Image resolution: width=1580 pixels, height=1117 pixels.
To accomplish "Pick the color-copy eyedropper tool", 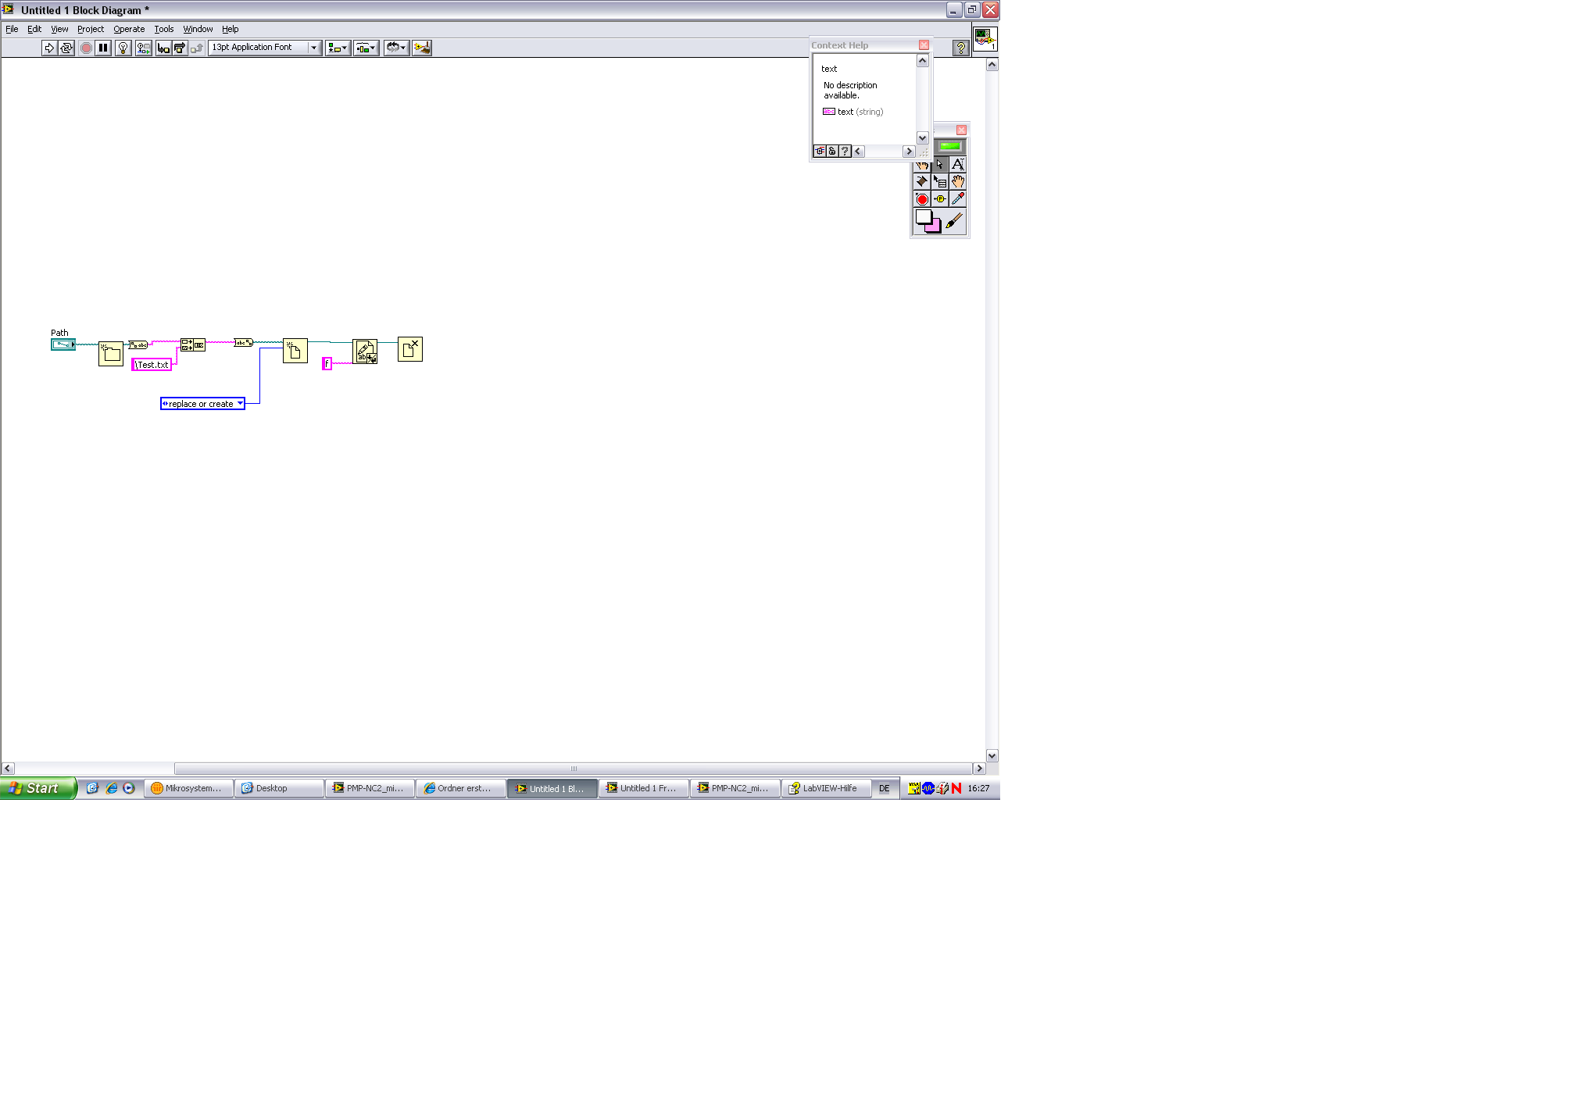I will coord(957,199).
